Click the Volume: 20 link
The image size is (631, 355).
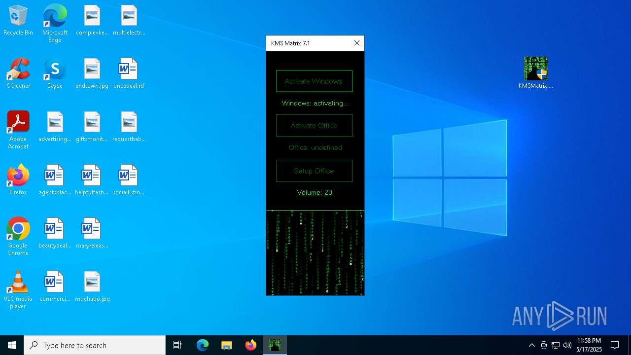tap(315, 193)
